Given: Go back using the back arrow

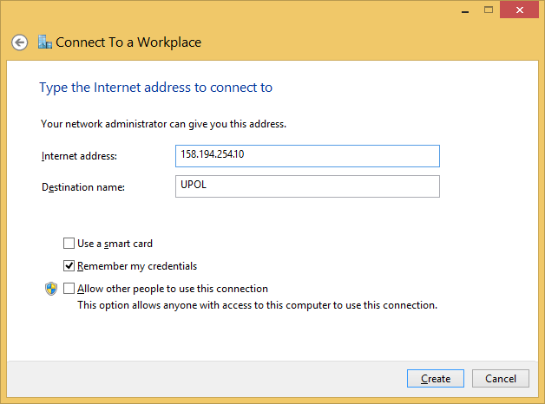Looking at the screenshot, I should click(20, 42).
